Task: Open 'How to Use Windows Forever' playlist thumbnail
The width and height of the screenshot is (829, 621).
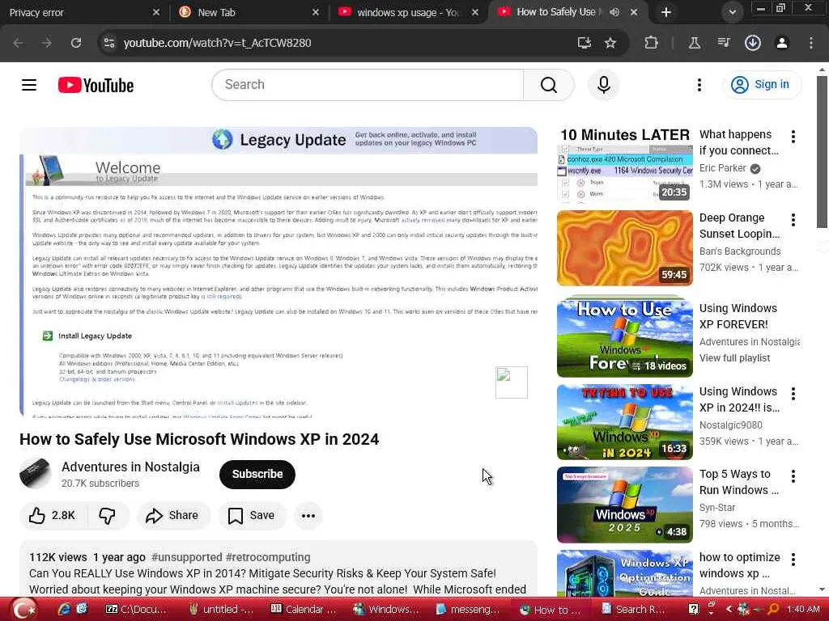Action: (624, 336)
